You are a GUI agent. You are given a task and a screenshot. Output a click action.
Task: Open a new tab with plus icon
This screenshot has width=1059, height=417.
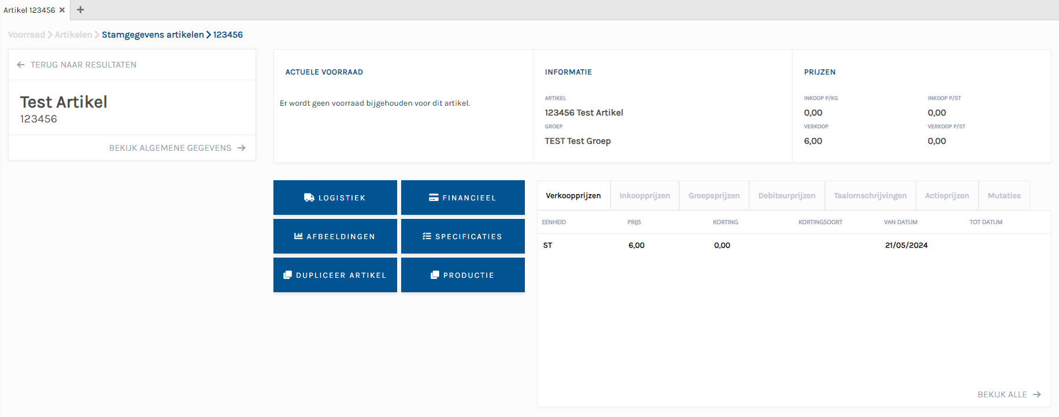pos(80,10)
